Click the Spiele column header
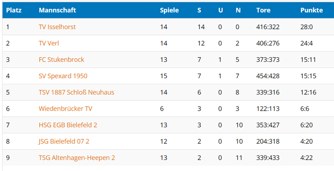334x171 pixels. pos(169,10)
